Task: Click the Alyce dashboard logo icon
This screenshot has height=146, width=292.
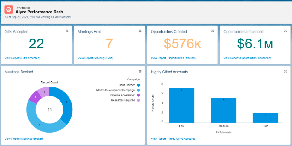Action: [9, 10]
